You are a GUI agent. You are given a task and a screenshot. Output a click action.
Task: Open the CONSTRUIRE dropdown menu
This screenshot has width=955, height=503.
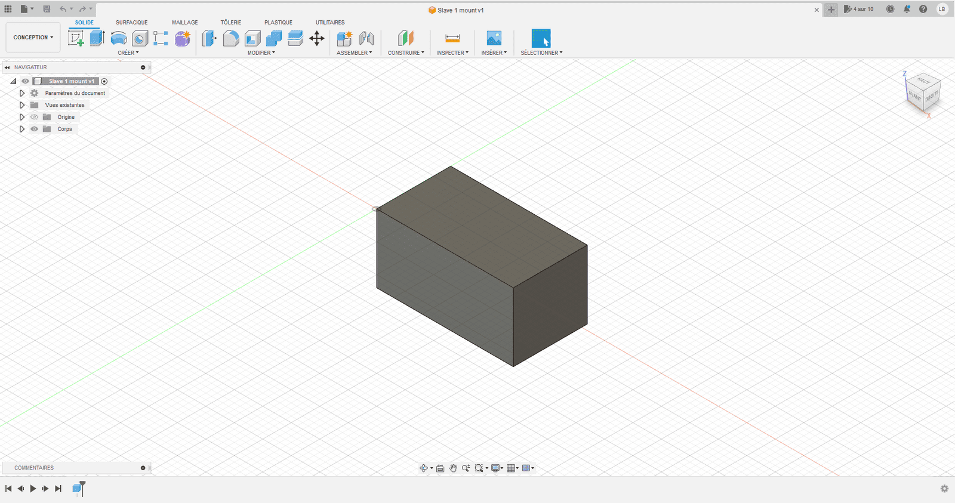(406, 53)
